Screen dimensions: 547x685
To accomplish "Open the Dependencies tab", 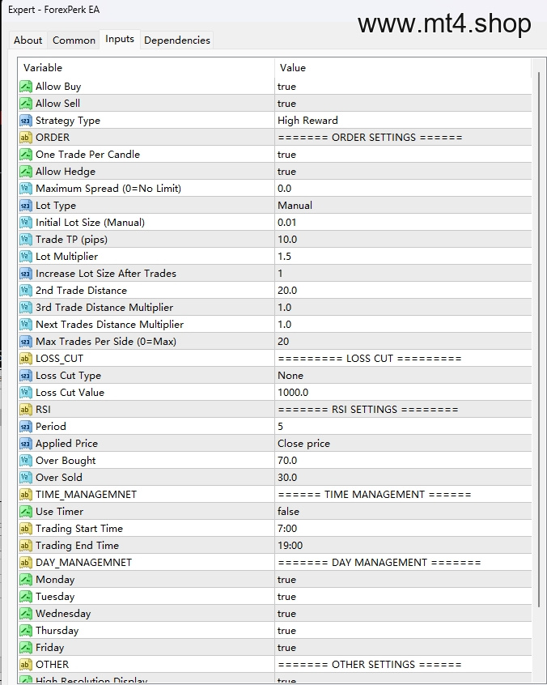I will [176, 40].
